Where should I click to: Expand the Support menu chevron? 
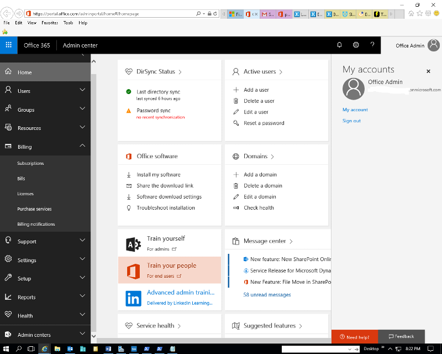[82, 240]
